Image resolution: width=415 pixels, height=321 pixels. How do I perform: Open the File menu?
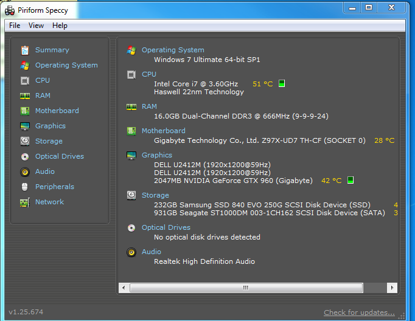15,26
